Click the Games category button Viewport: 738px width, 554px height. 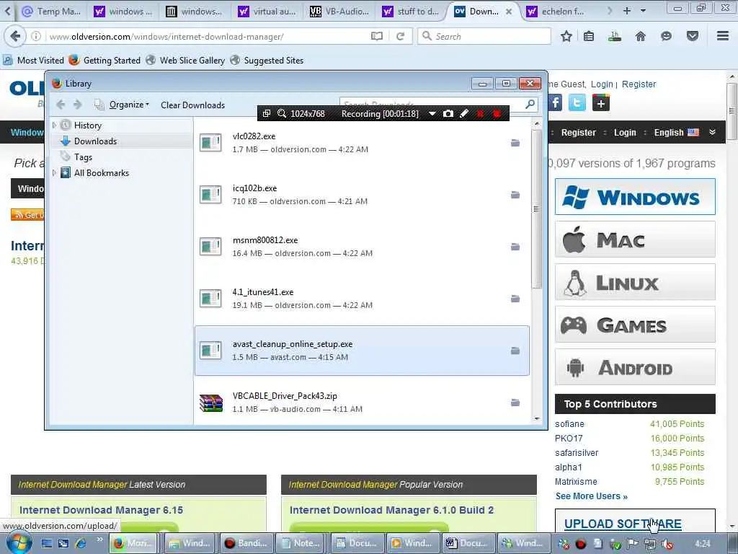[635, 325]
